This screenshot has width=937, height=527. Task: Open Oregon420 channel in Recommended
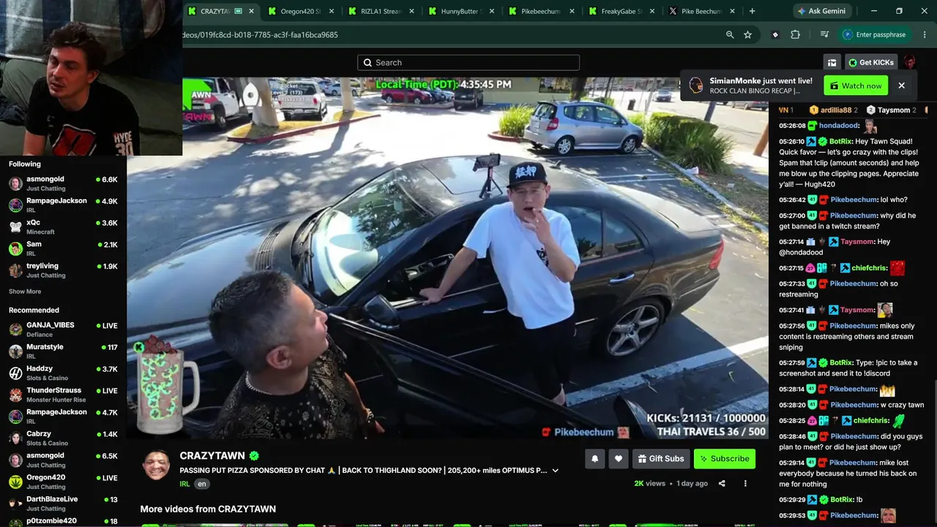click(x=63, y=482)
